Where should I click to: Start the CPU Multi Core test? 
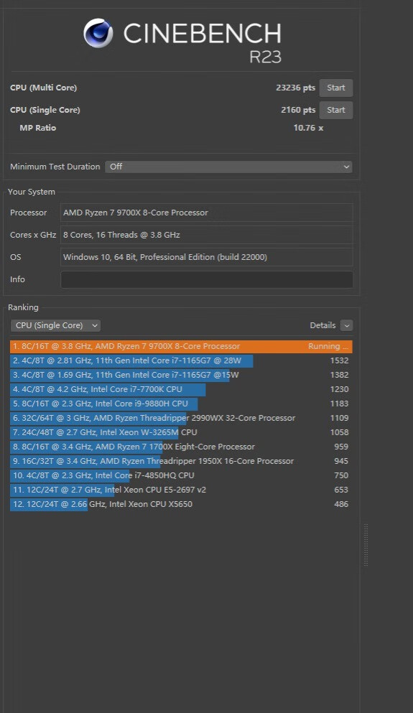[335, 88]
